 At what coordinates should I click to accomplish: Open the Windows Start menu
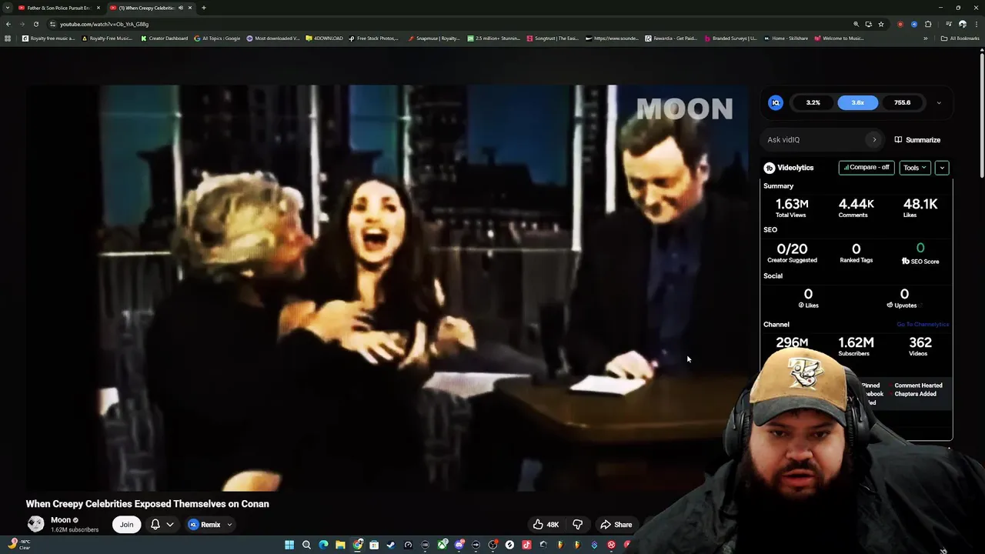click(x=289, y=545)
